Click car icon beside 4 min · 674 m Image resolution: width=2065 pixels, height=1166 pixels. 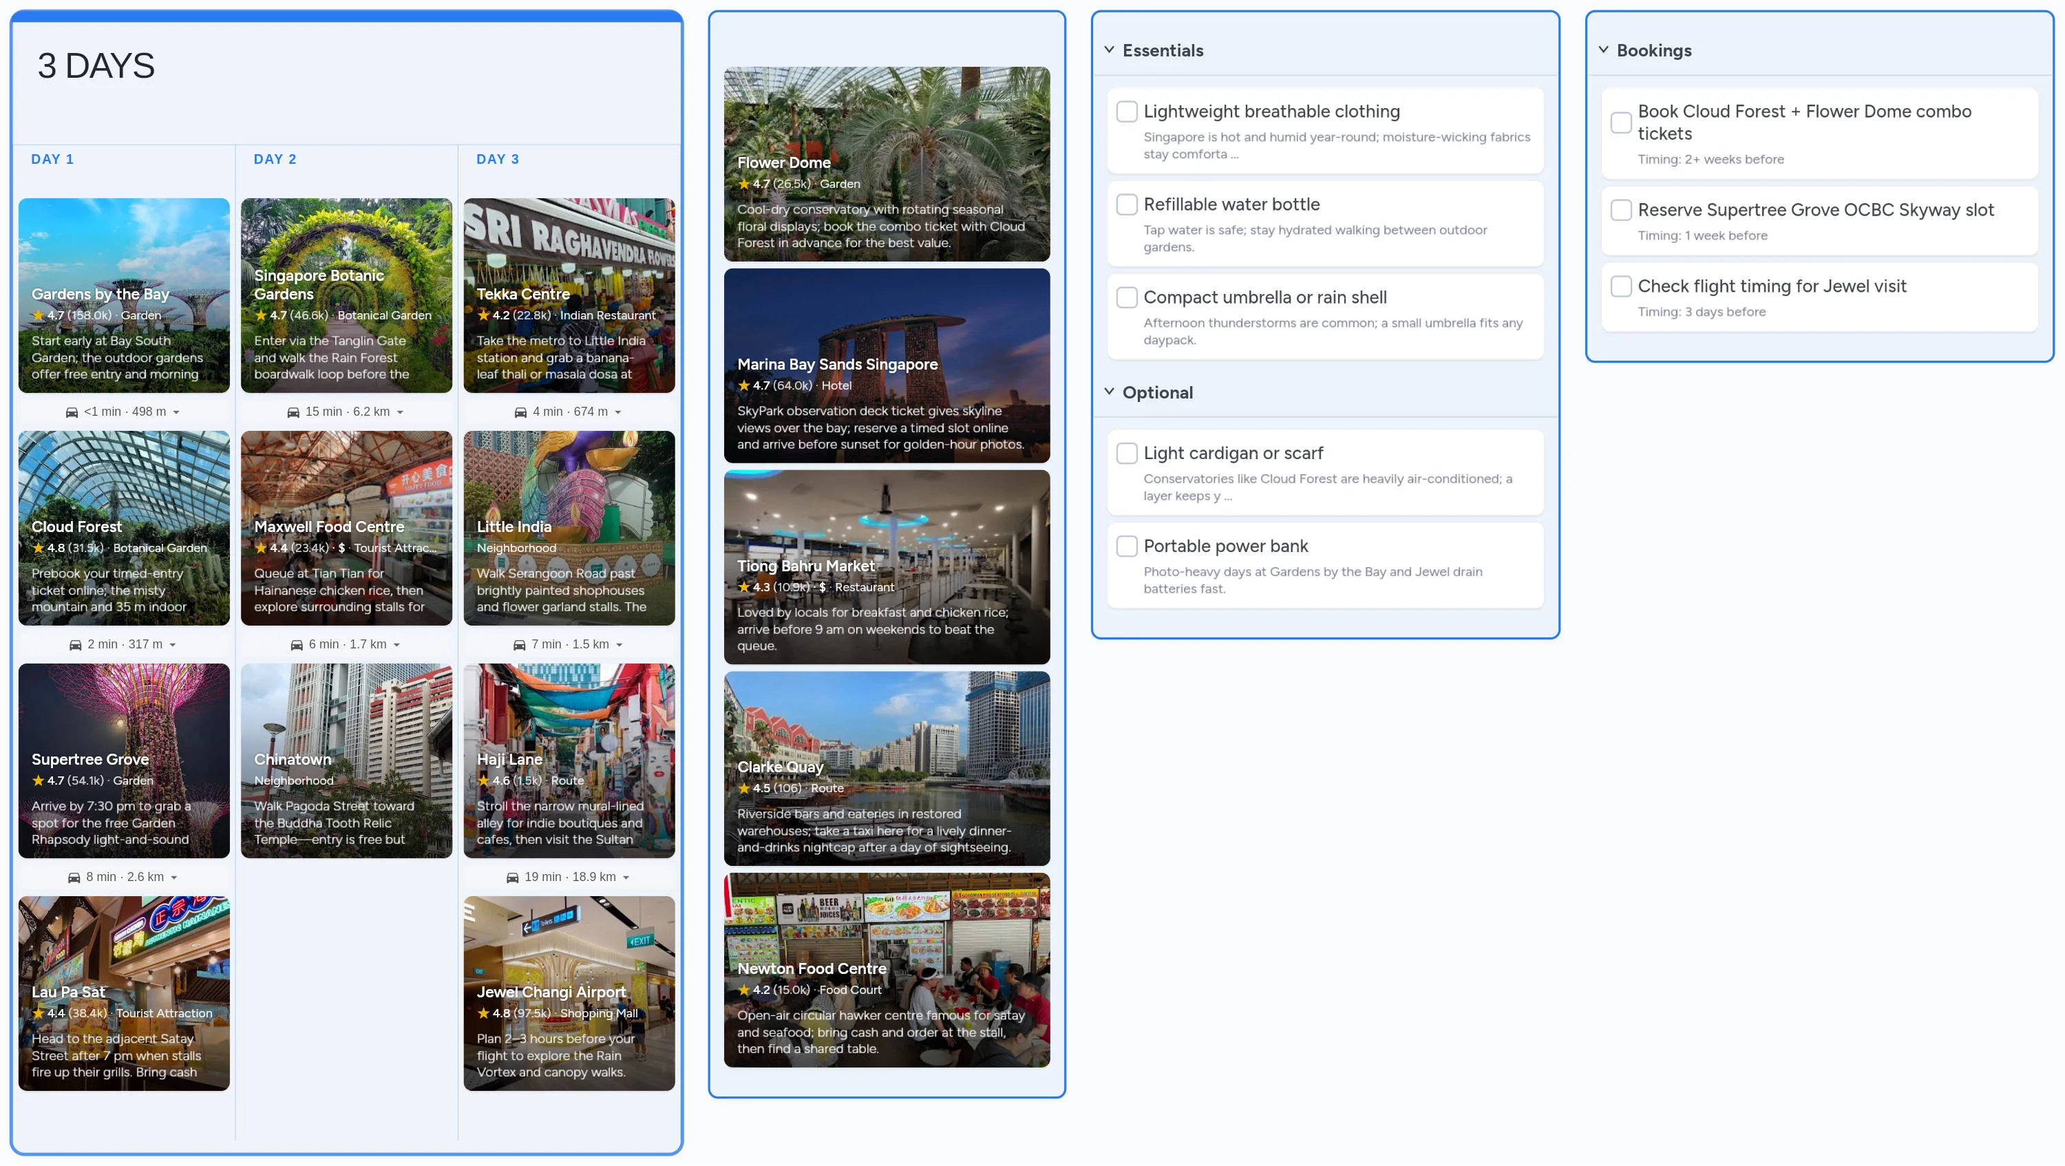[x=520, y=412]
